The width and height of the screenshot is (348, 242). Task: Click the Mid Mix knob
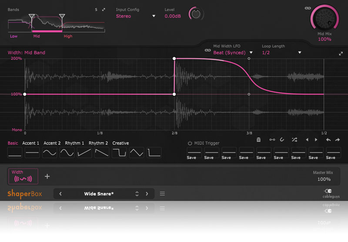[x=324, y=20]
